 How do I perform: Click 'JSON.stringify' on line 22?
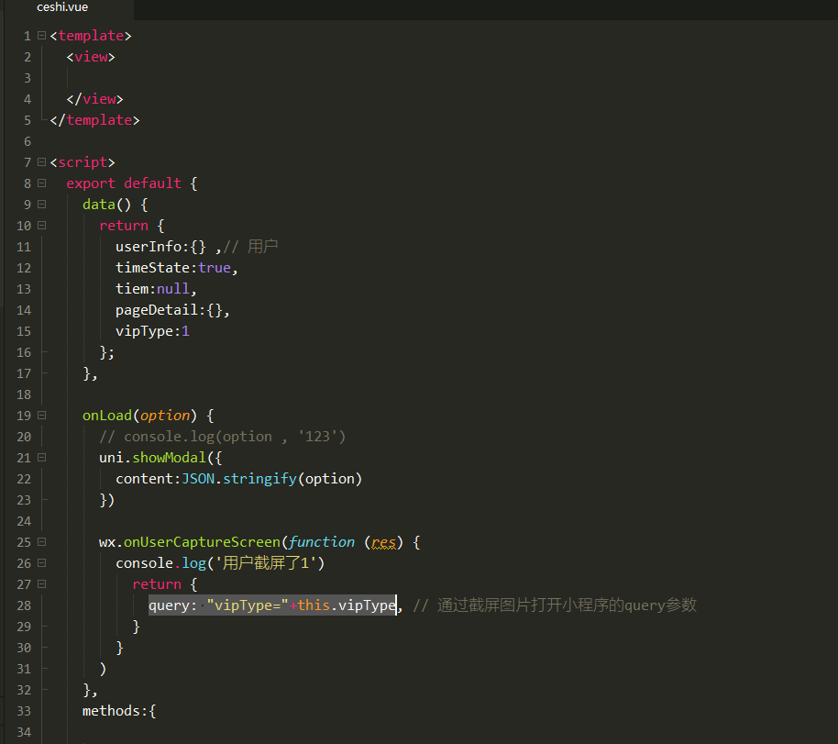[x=239, y=479]
